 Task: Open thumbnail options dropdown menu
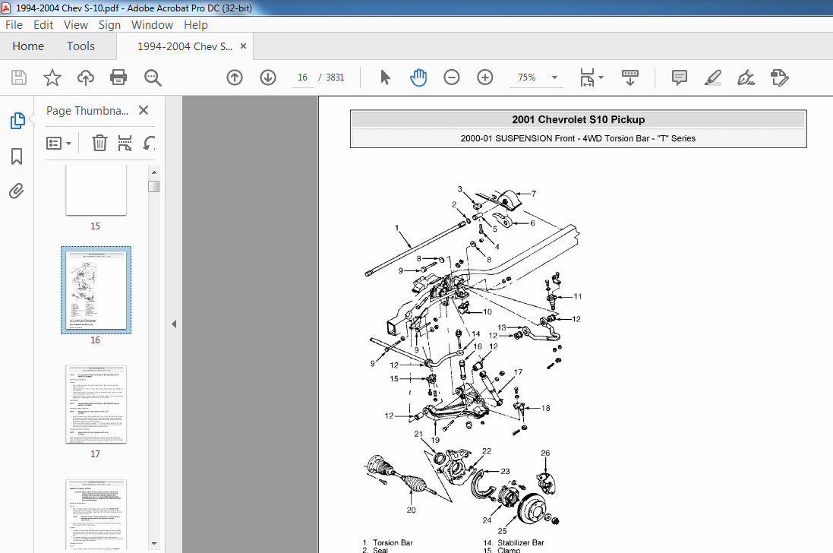(59, 144)
